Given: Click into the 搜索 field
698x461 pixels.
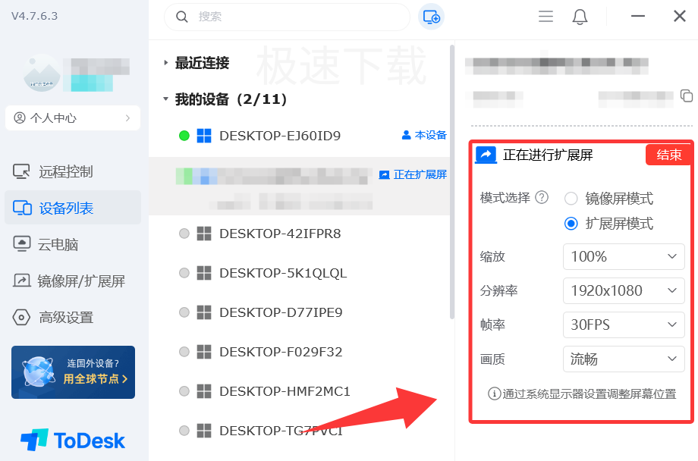Looking at the screenshot, I should coord(287,17).
